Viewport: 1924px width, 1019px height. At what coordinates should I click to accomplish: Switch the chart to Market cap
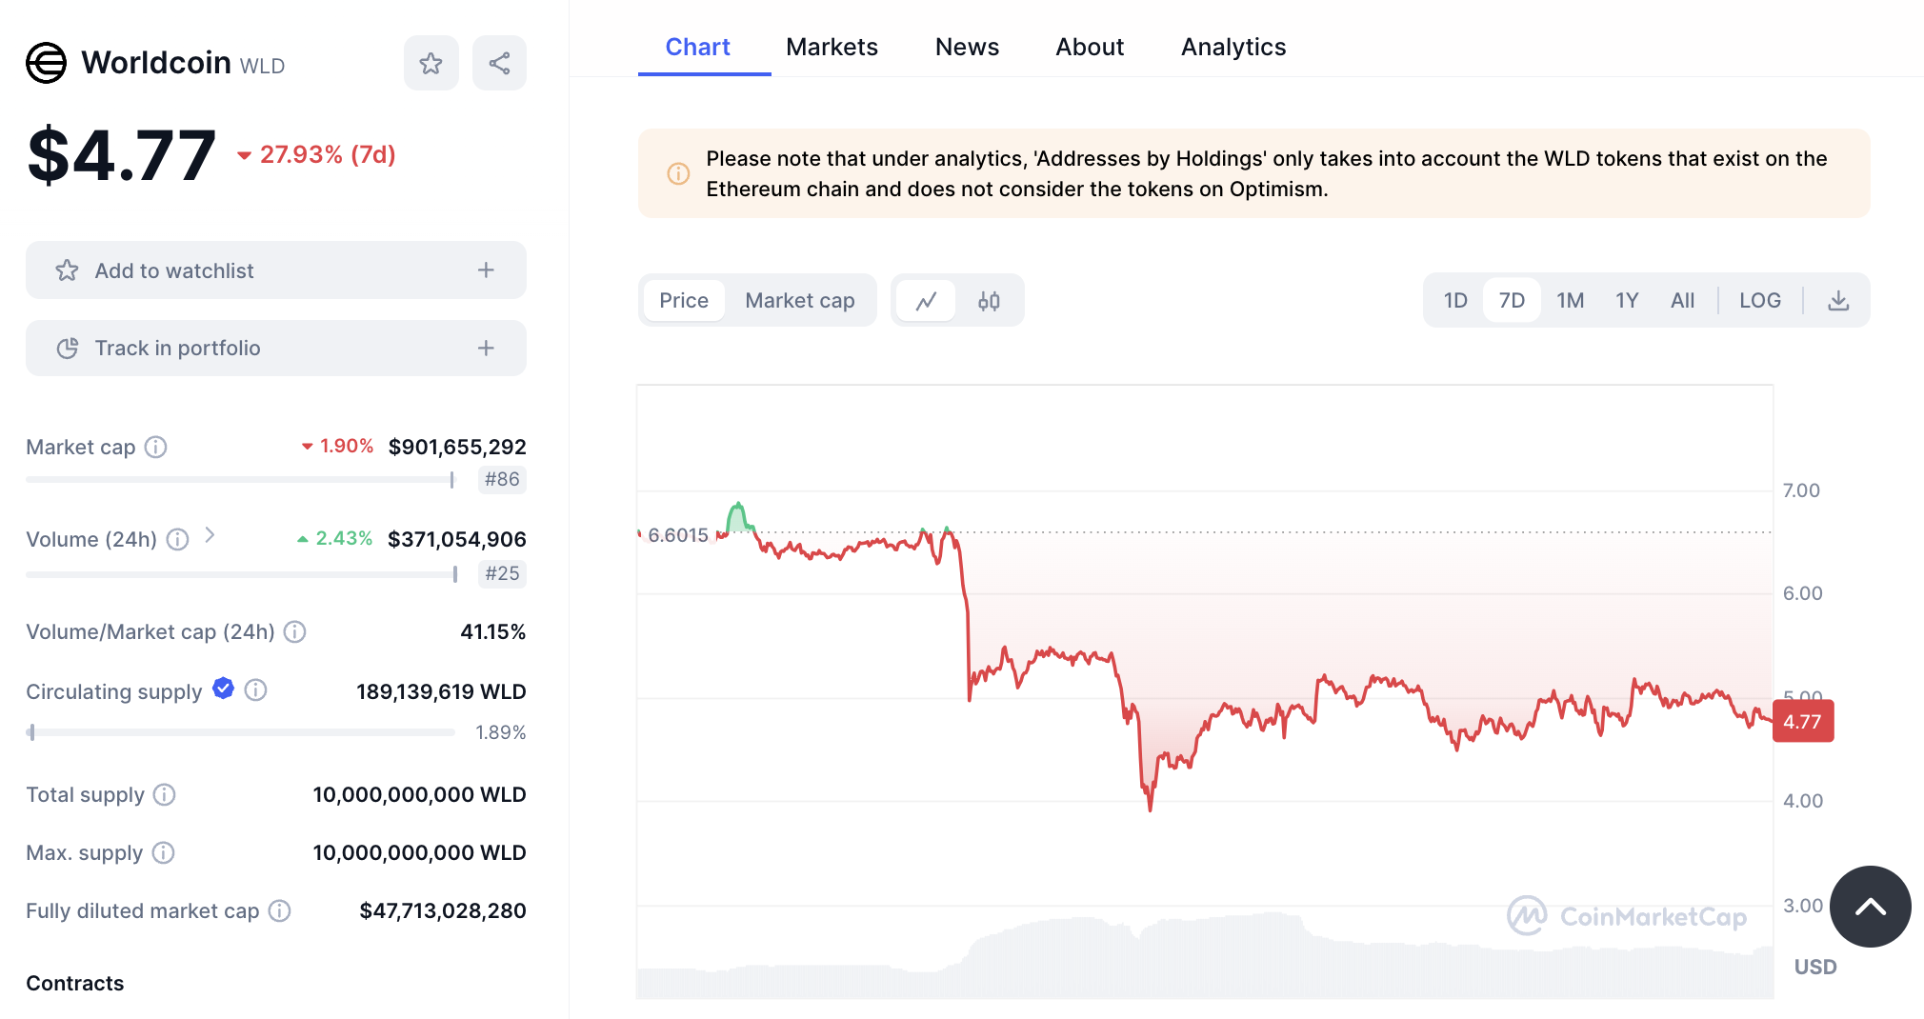tap(799, 301)
